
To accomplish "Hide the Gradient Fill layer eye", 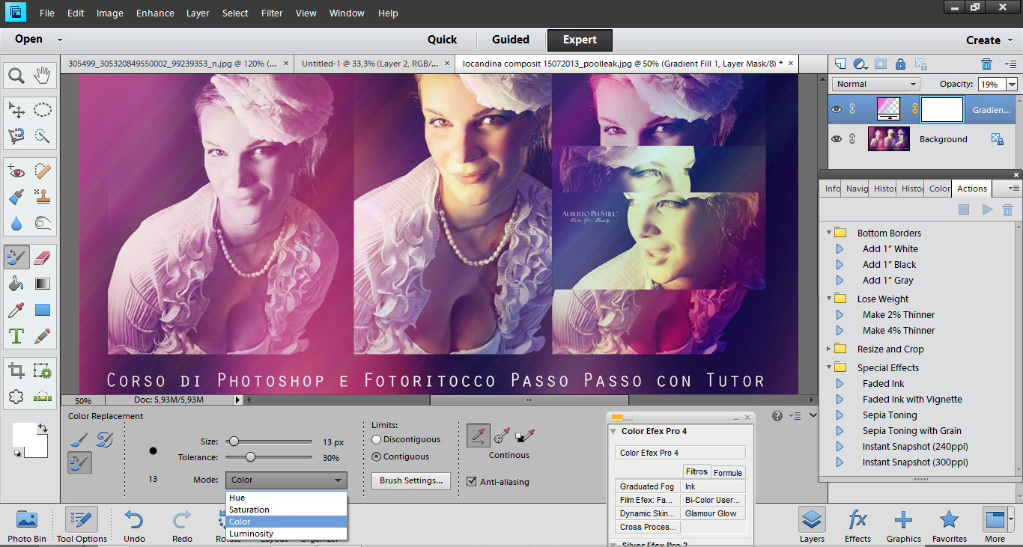I will pyautogui.click(x=837, y=109).
